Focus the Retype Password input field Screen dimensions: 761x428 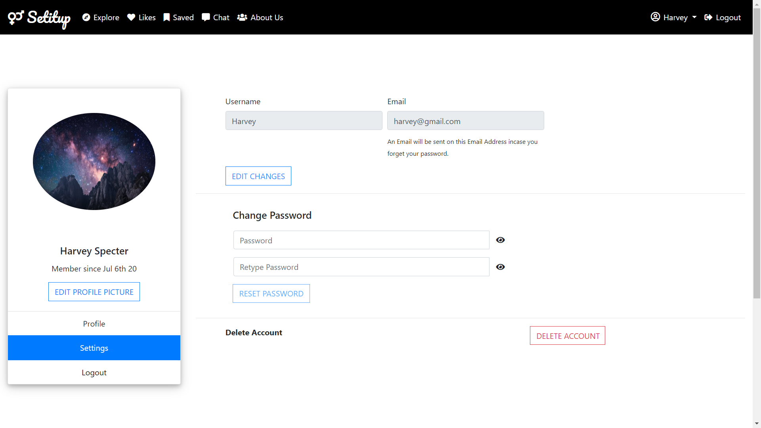click(x=361, y=267)
